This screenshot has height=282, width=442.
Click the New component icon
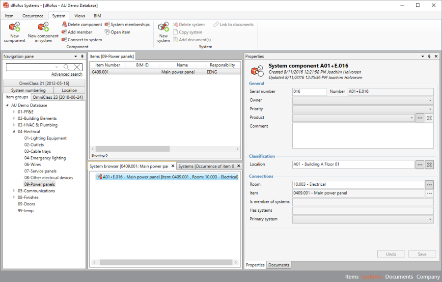(x=14, y=28)
